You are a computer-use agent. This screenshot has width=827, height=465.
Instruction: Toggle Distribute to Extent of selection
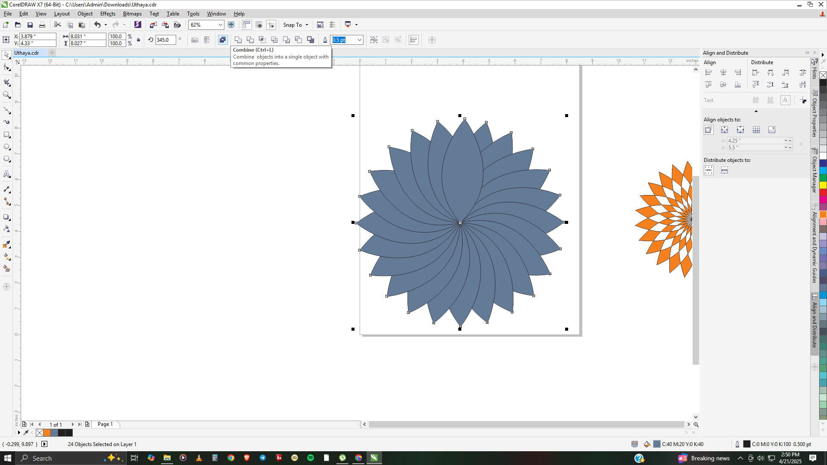click(709, 170)
